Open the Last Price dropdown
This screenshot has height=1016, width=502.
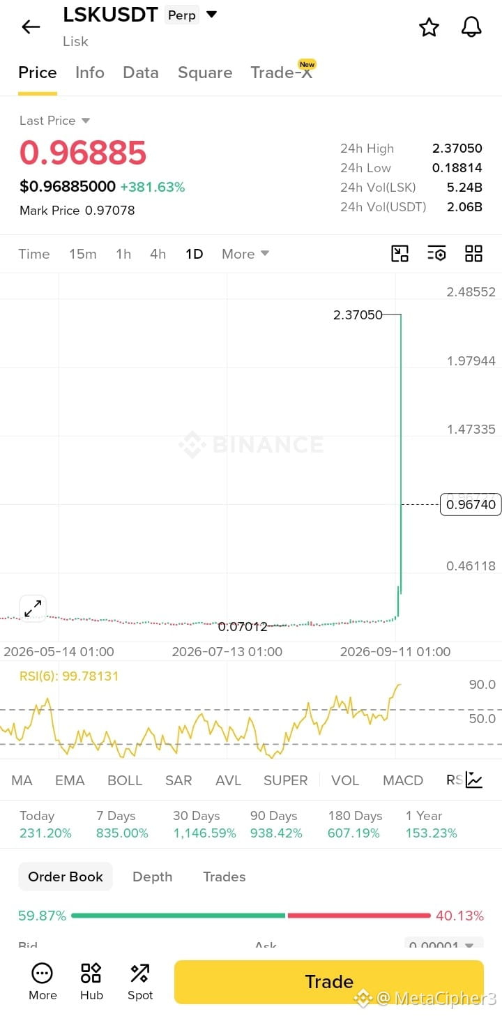click(54, 121)
